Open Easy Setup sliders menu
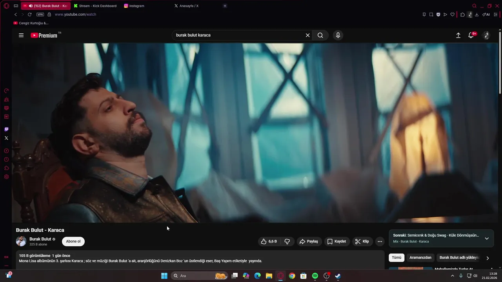Screen dimensions: 502x282 [x=495, y=14]
